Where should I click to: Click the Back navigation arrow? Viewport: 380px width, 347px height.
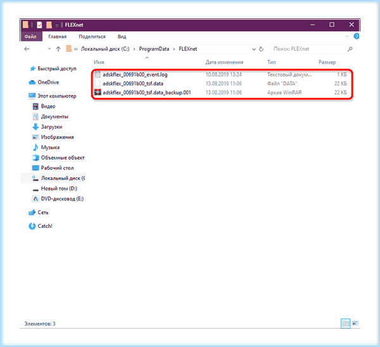(27, 49)
